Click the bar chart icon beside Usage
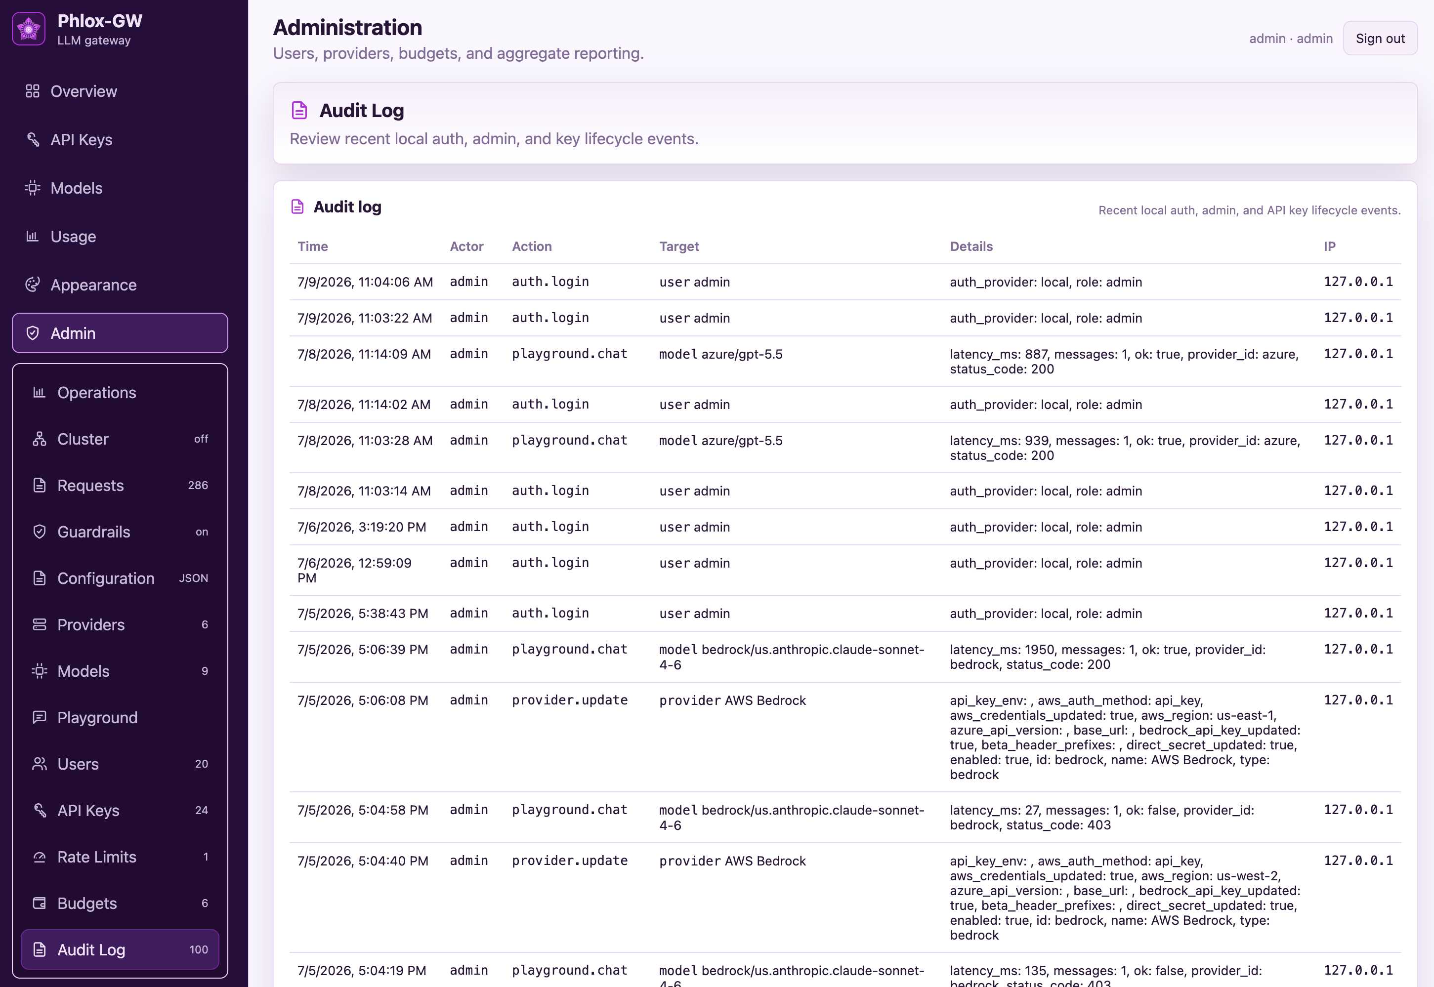This screenshot has height=987, width=1434. 33,236
